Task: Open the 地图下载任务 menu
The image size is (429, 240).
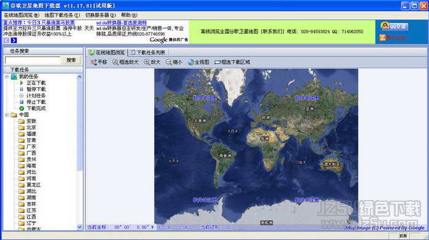Action: (x=62, y=15)
